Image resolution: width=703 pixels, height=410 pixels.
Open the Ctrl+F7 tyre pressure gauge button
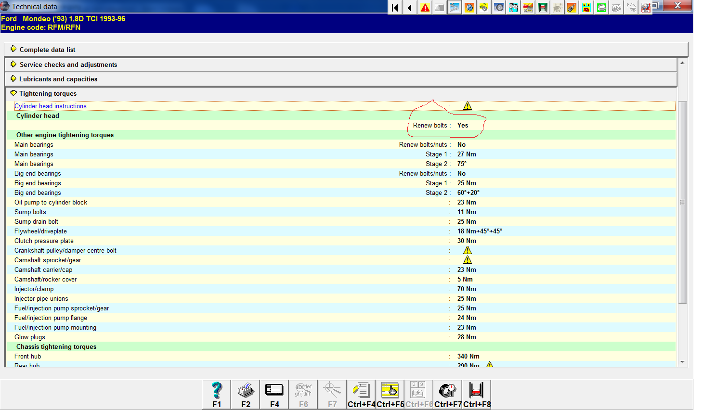click(448, 394)
